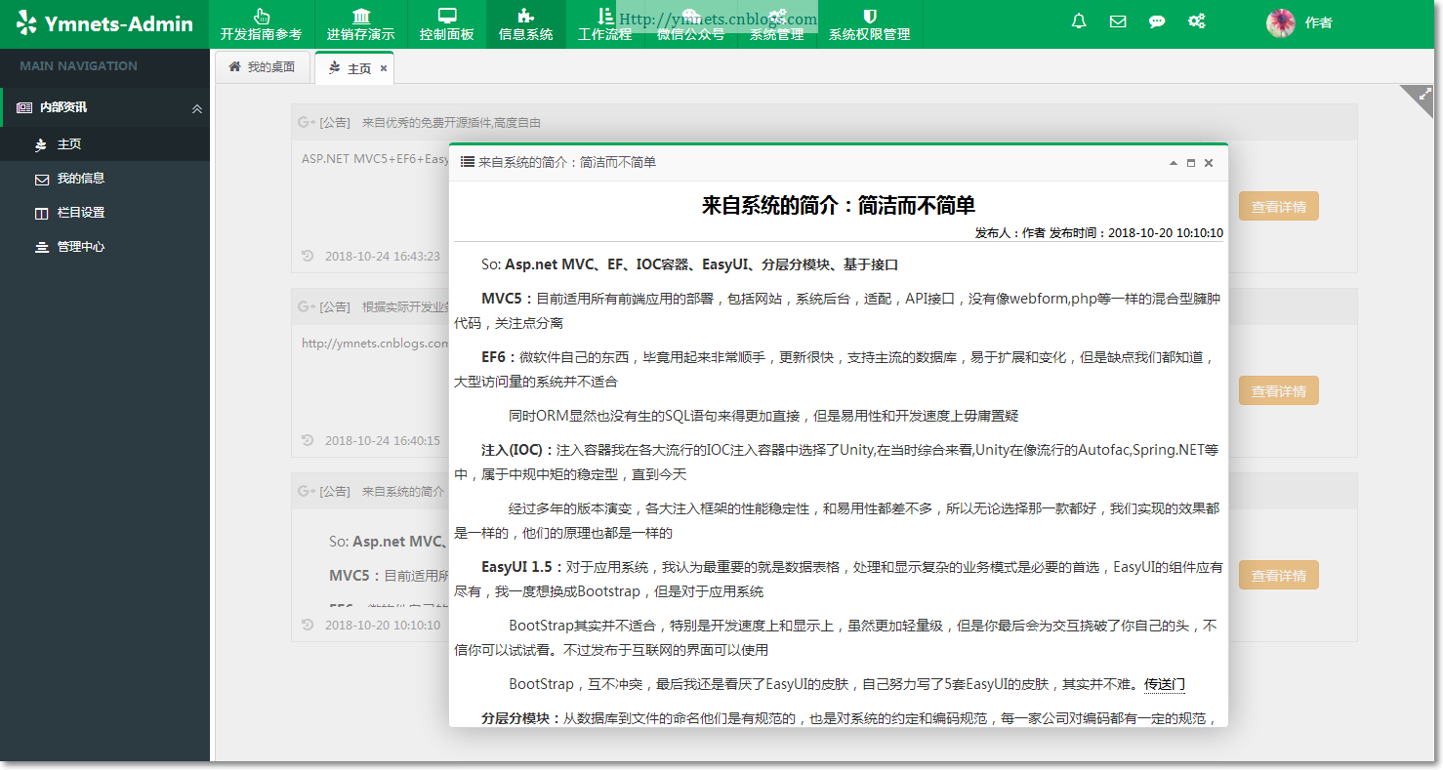1443x770 pixels.
Task: Select the 信息系统 top menu
Action: click(525, 24)
